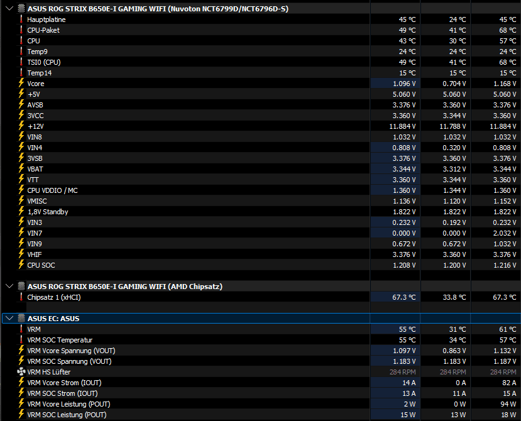Image resolution: width=521 pixels, height=421 pixels.
Task: Select the VMISC voltage label
Action: coord(37,201)
